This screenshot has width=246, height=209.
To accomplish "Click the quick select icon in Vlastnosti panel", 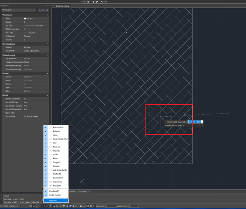I will tap(39, 11).
